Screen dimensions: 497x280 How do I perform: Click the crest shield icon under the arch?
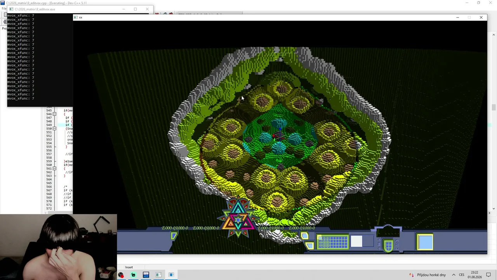pos(388,246)
